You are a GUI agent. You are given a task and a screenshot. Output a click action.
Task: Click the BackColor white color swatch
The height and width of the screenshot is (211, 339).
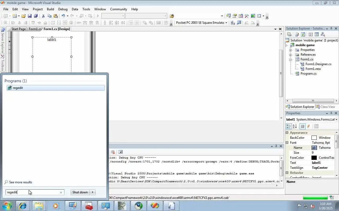(314, 138)
